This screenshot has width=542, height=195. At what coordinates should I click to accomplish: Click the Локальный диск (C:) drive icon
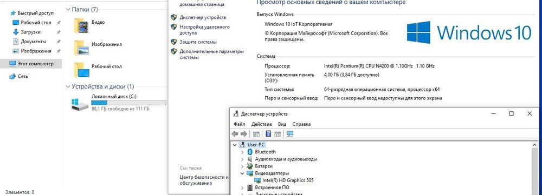point(80,104)
